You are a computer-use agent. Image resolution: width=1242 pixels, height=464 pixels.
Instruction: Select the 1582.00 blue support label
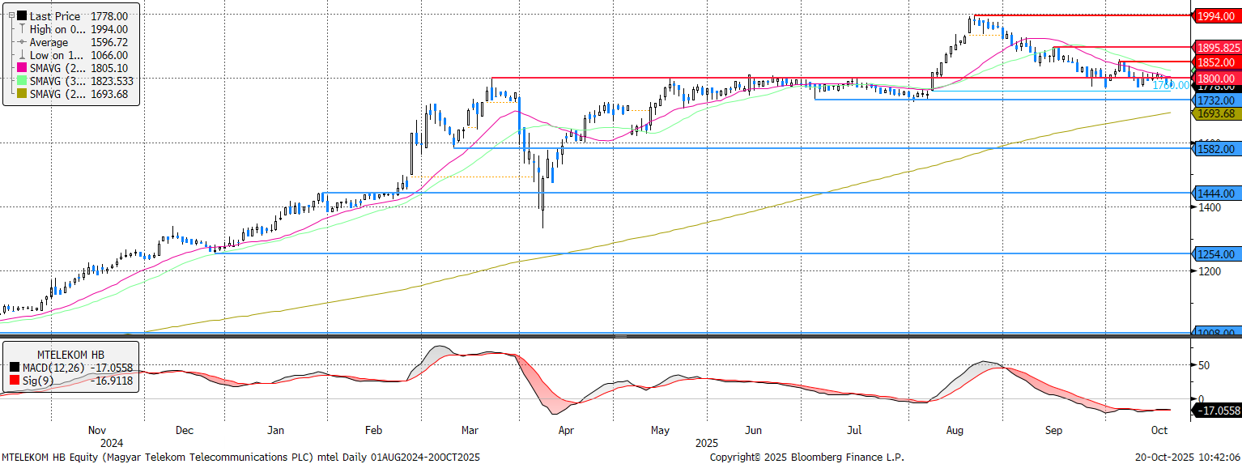point(1215,149)
